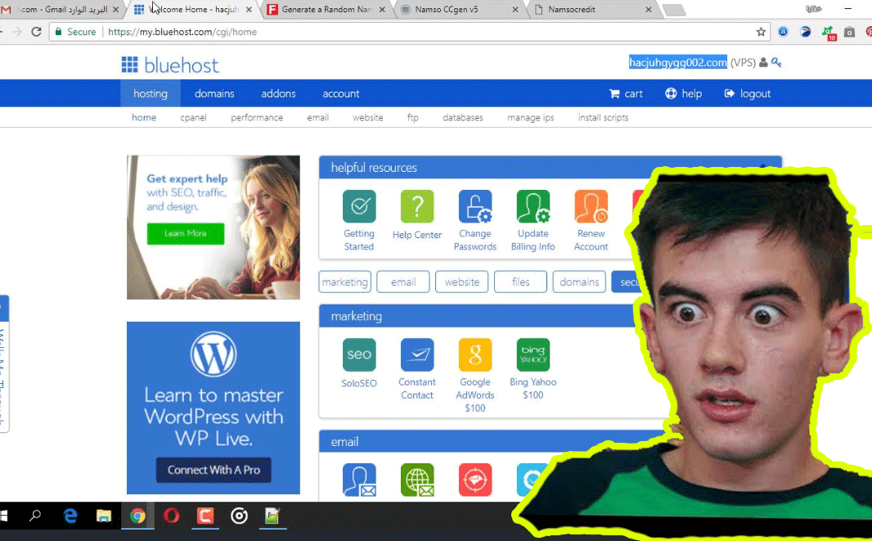Open the manage ips submenu item
The height and width of the screenshot is (541, 872).
(x=531, y=117)
